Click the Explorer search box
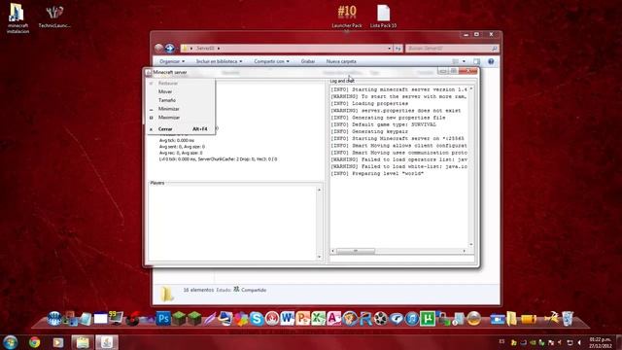 click(x=452, y=49)
